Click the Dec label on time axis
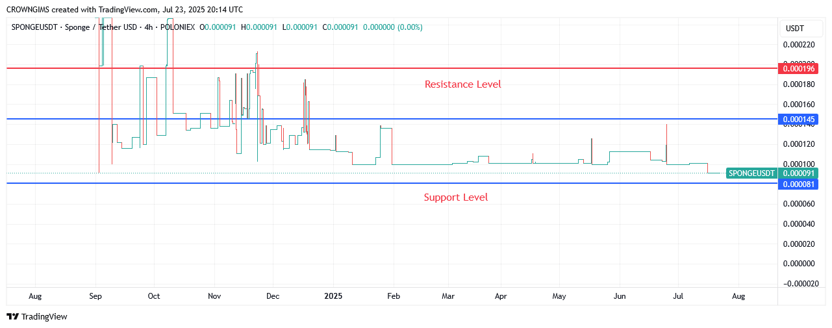Screen dimensions: 832x328 [x=273, y=296]
